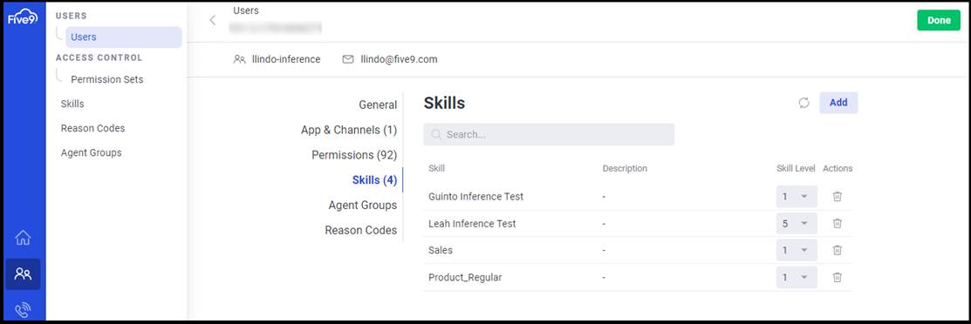Open the Home icon in left rail
Image resolution: width=971 pixels, height=324 pixels.
tap(23, 238)
